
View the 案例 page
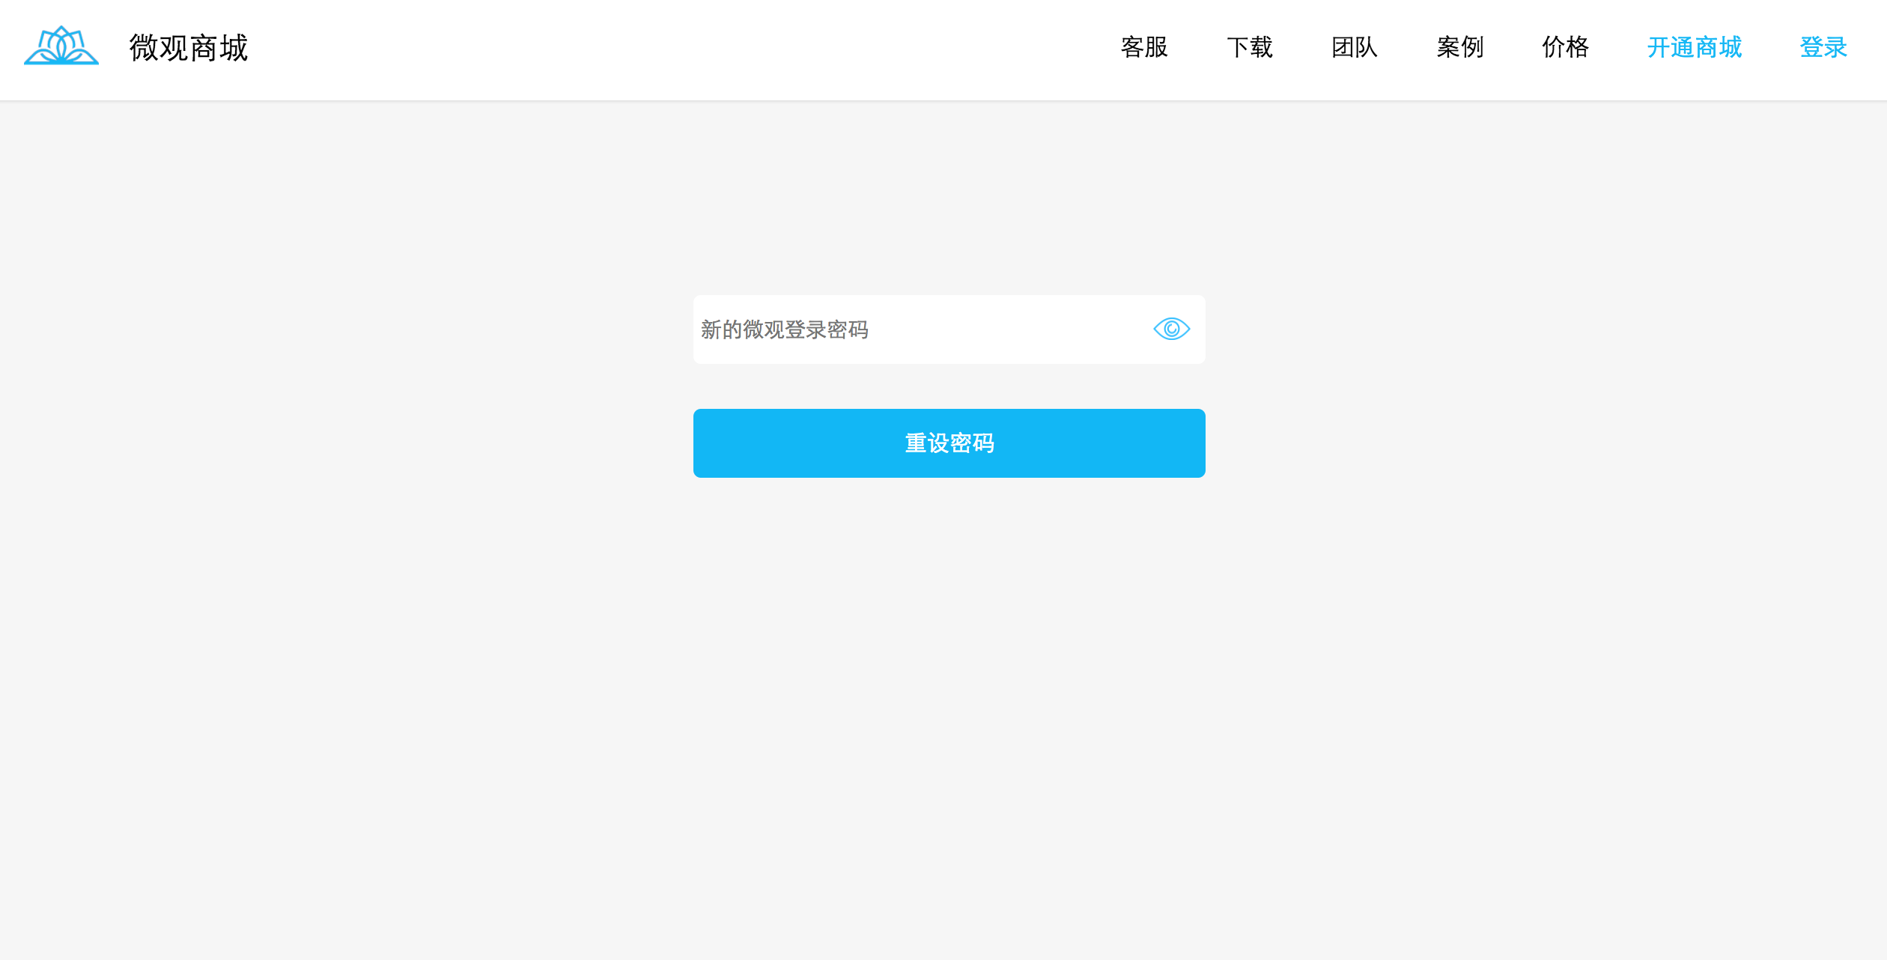coord(1459,47)
